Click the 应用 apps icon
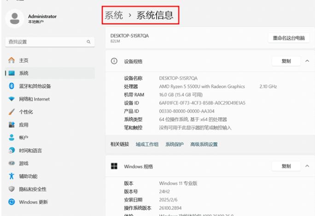Viewport: 315px width, 216px height. (x=12, y=125)
